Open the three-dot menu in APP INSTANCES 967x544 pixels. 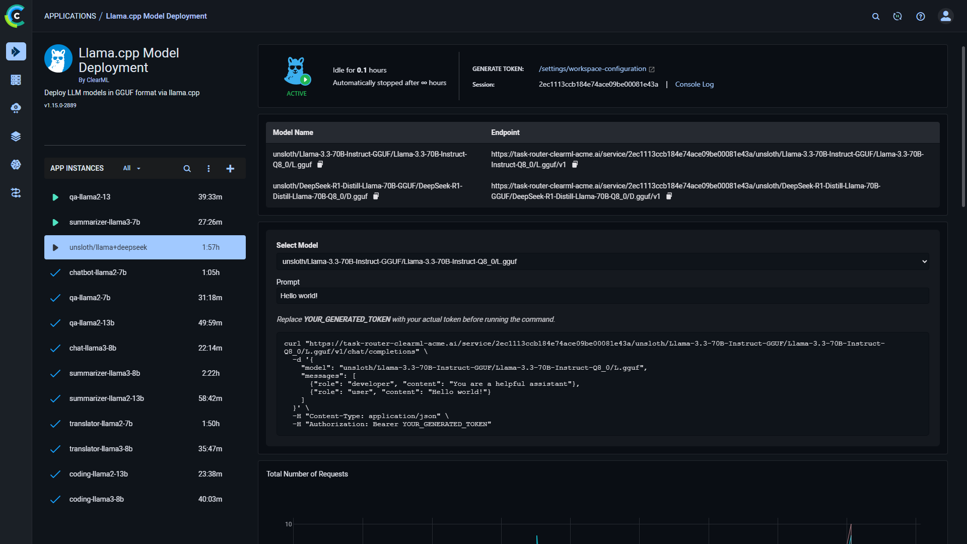(x=209, y=168)
